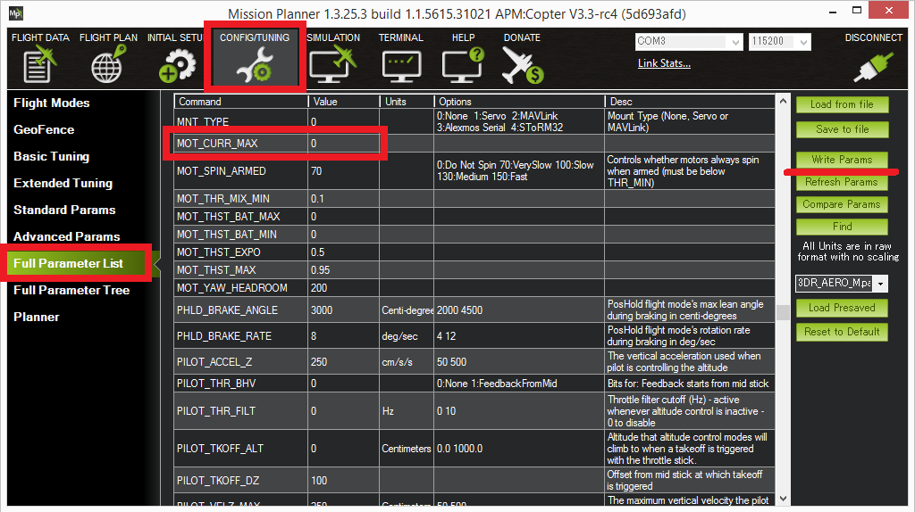Edit the MOT_SPIN_ARMED value cell
The height and width of the screenshot is (512, 915).
[344, 171]
